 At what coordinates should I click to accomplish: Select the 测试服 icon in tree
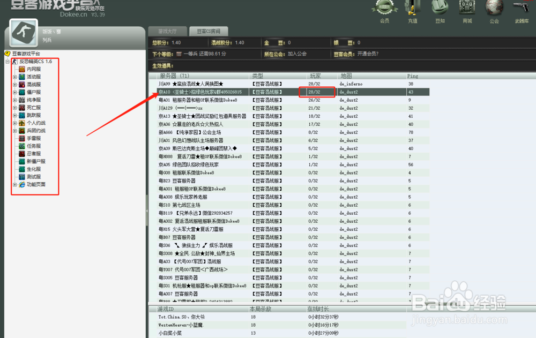(x=22, y=177)
